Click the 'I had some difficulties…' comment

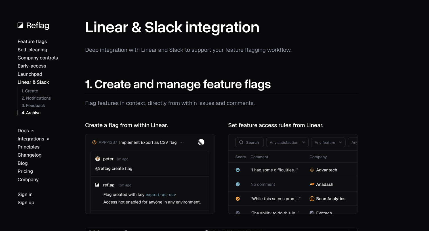click(274, 170)
